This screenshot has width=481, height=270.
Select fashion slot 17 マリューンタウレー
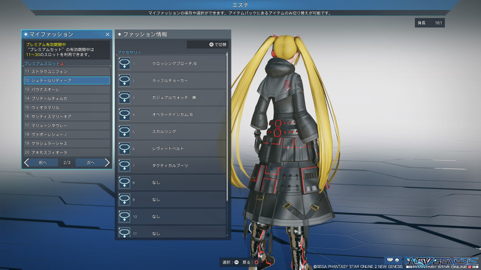point(67,125)
